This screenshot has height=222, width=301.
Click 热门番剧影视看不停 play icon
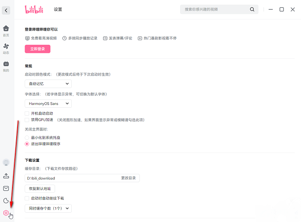140,38
